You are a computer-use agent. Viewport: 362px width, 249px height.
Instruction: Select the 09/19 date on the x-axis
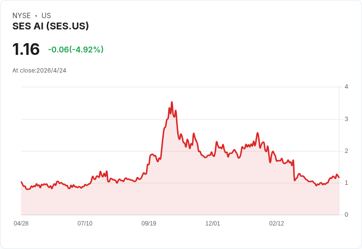149,224
